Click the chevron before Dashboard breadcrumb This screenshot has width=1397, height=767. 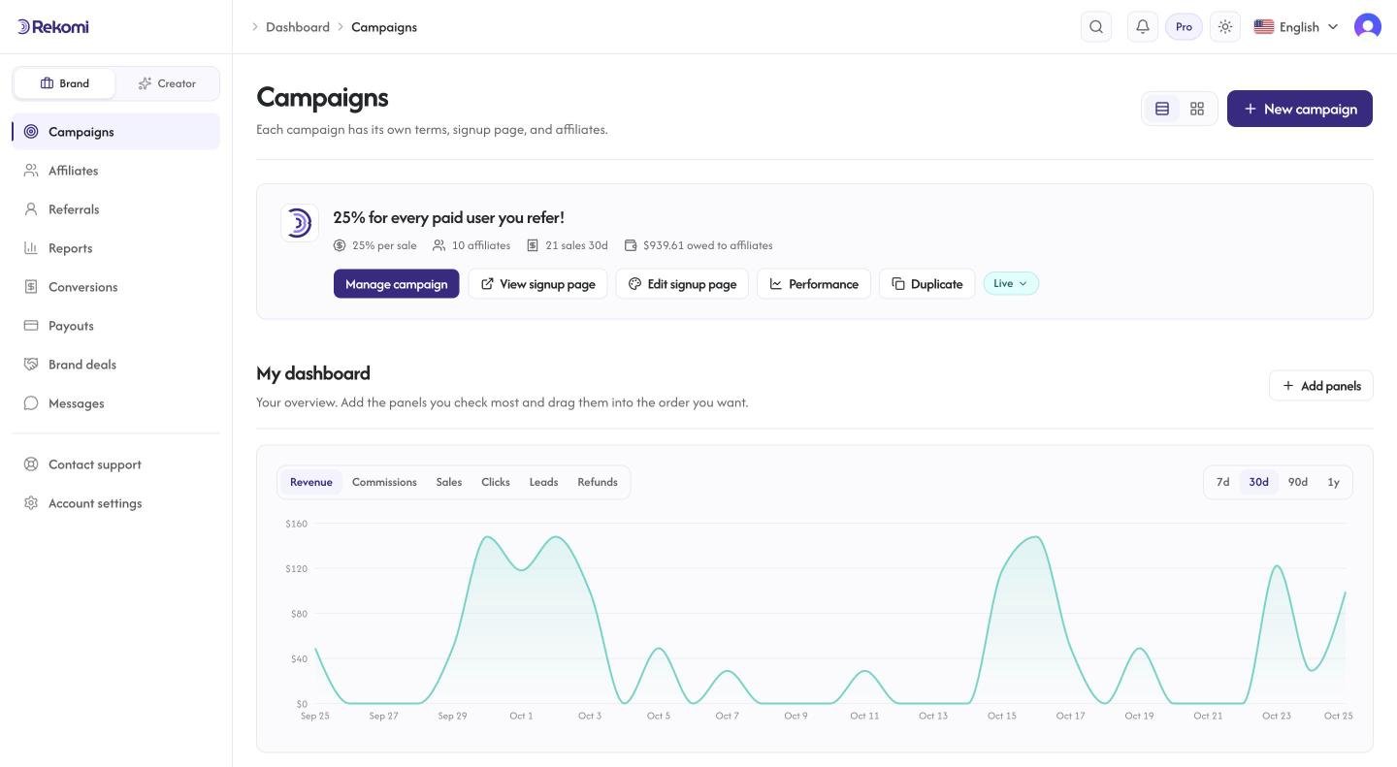click(x=255, y=27)
